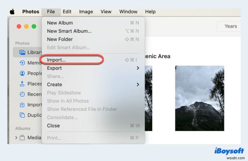
Task: Select Library in the sidebar
Action: point(27,52)
